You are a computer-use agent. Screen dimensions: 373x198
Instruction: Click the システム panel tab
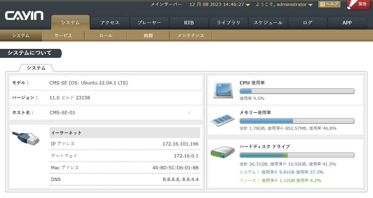[36, 68]
